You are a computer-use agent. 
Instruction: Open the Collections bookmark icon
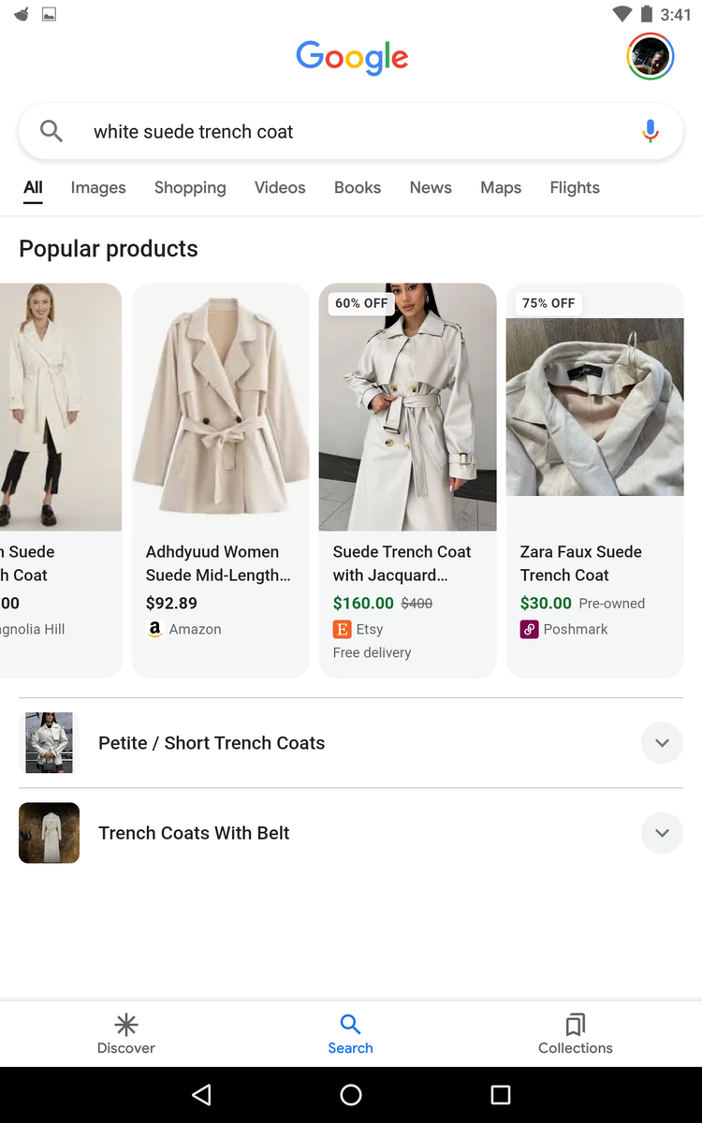coord(575,1024)
